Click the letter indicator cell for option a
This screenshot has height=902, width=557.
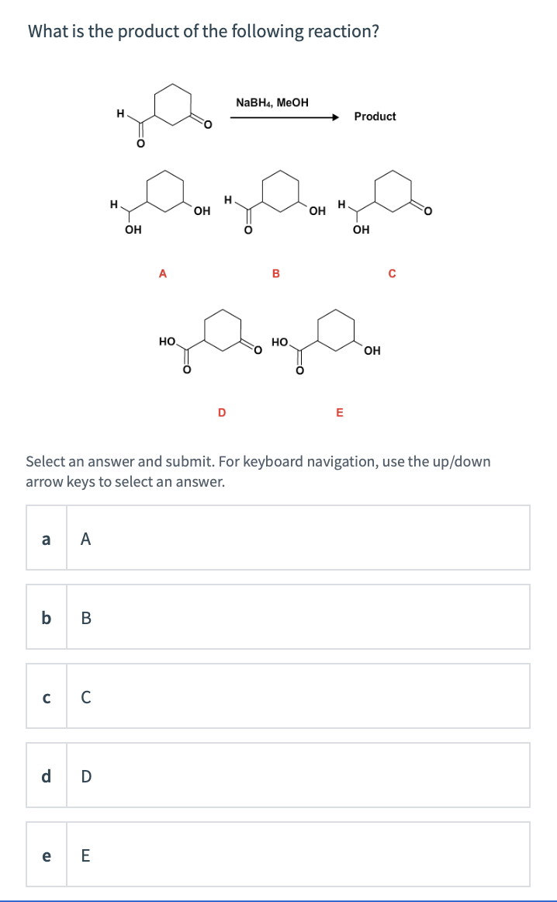point(45,538)
